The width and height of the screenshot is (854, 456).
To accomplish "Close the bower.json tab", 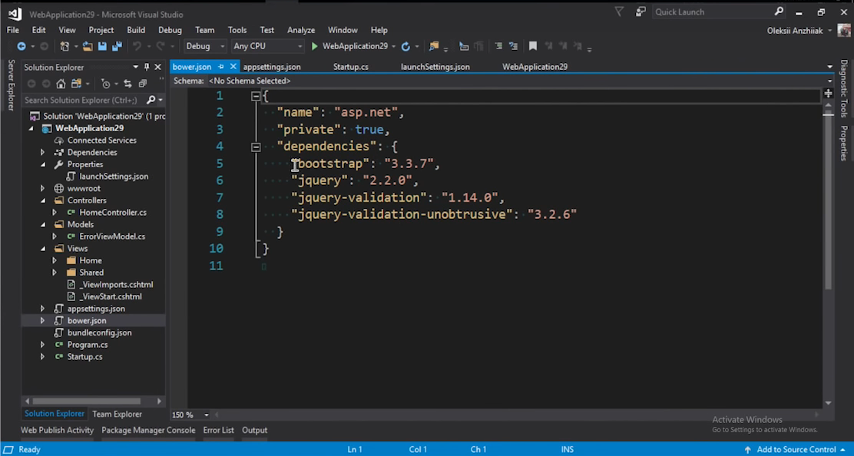I will coord(233,66).
